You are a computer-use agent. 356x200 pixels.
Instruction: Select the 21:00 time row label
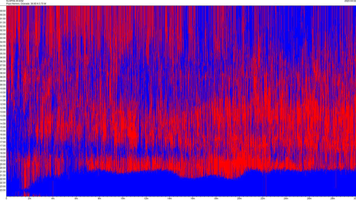[x=3, y=171]
